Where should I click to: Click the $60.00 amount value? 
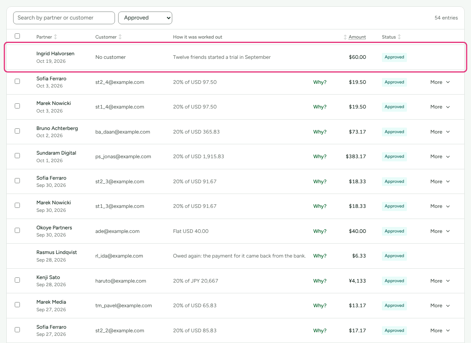coord(357,57)
